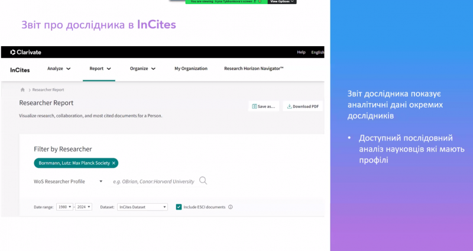
Task: Go to My Organization tab
Action: pyautogui.click(x=191, y=69)
